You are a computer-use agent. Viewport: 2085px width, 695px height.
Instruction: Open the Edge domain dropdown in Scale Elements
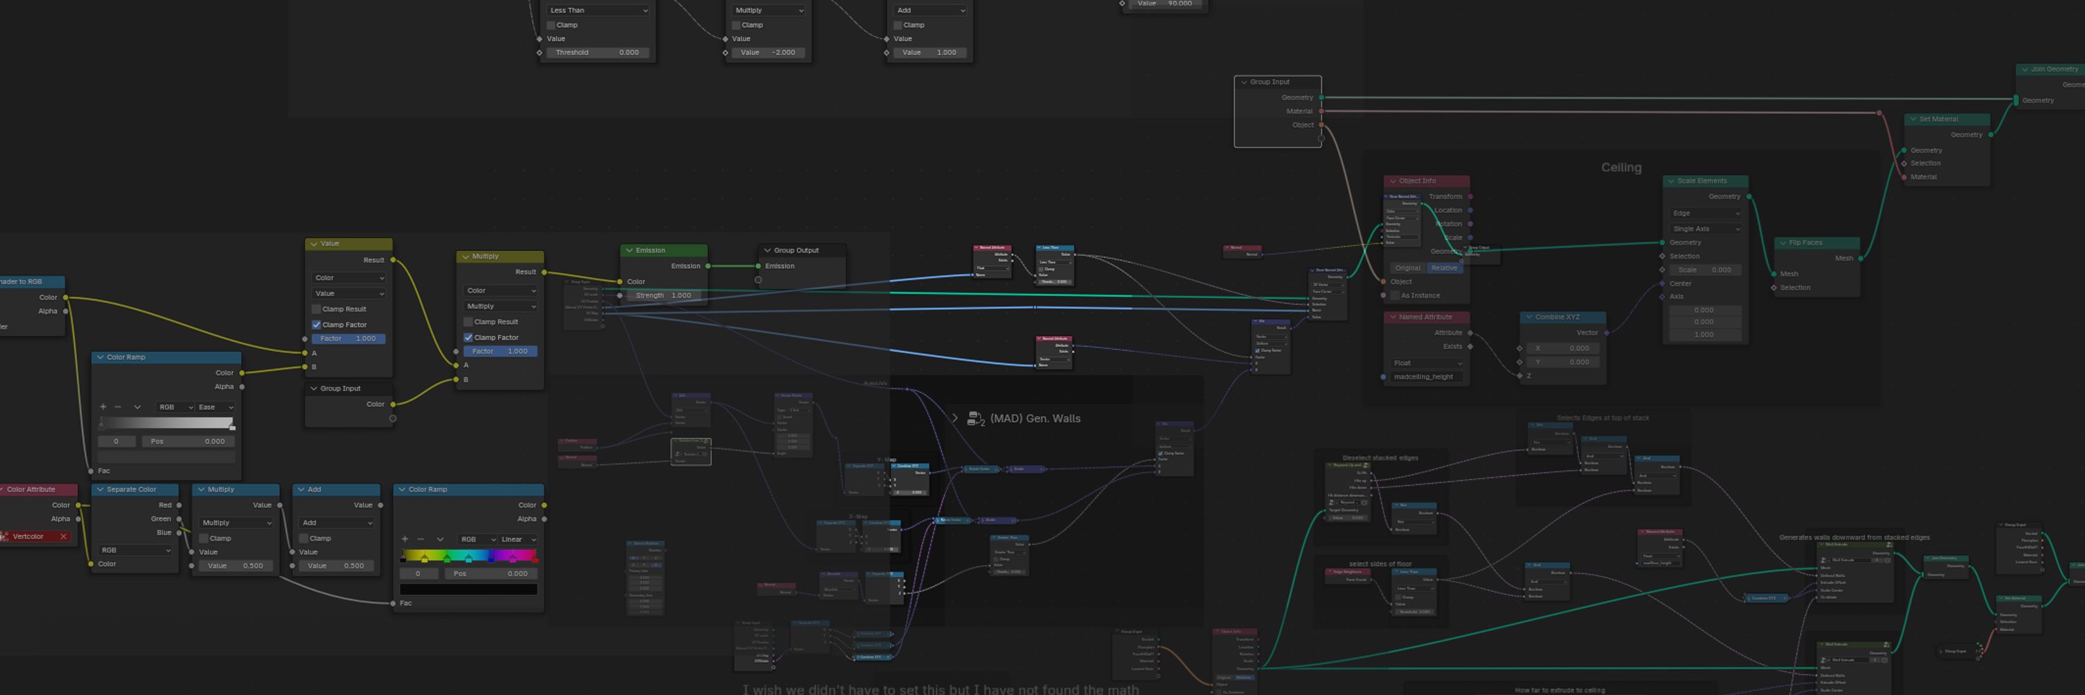tap(1706, 213)
